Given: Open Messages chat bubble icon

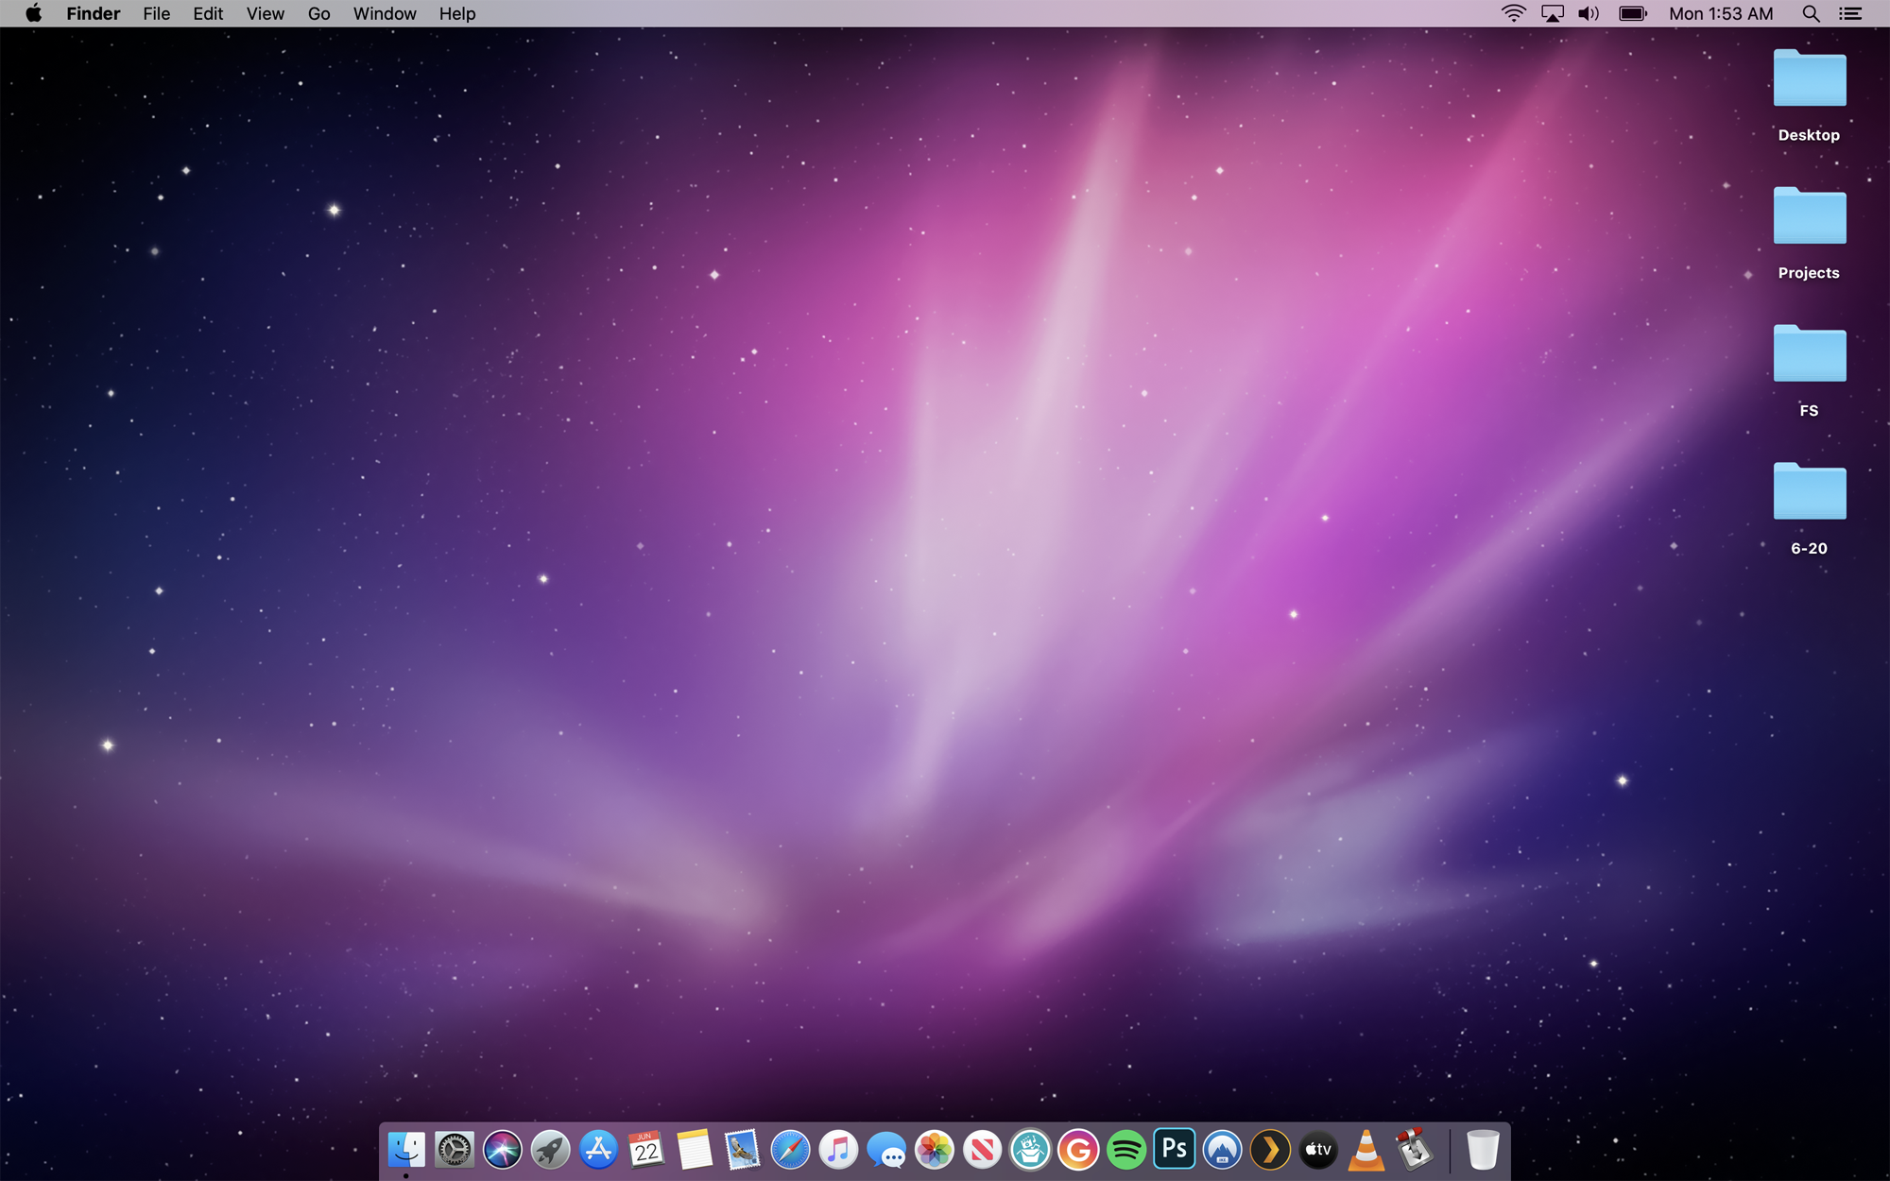Looking at the screenshot, I should point(886,1150).
